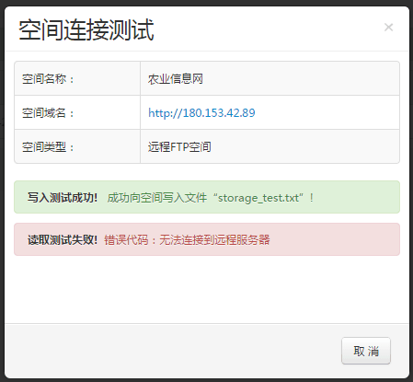Click the 无法连接到远程服务器 error message

click(x=214, y=239)
